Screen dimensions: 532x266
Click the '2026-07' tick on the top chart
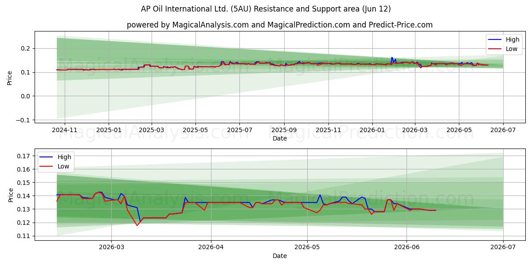click(503, 130)
